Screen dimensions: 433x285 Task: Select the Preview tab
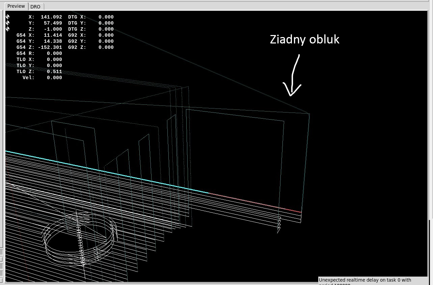[x=16, y=6]
